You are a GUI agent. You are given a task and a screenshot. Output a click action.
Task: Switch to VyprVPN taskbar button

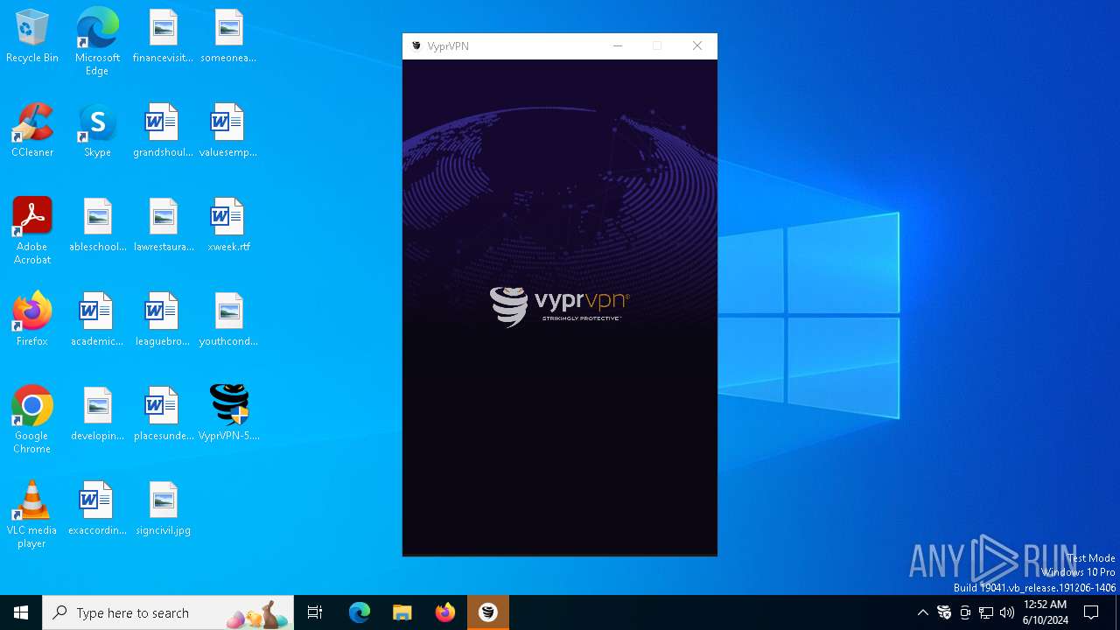click(x=488, y=612)
